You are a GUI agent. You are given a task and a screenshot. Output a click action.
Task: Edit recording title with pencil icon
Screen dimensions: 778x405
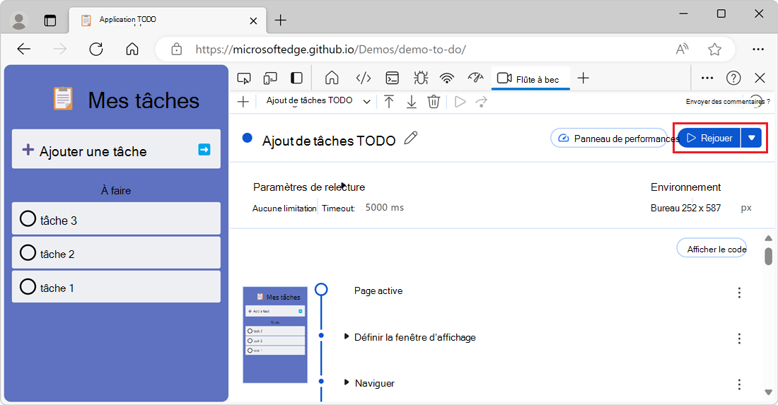[410, 139]
